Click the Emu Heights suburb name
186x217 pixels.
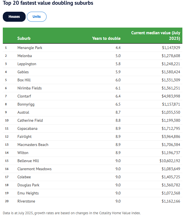28,193
